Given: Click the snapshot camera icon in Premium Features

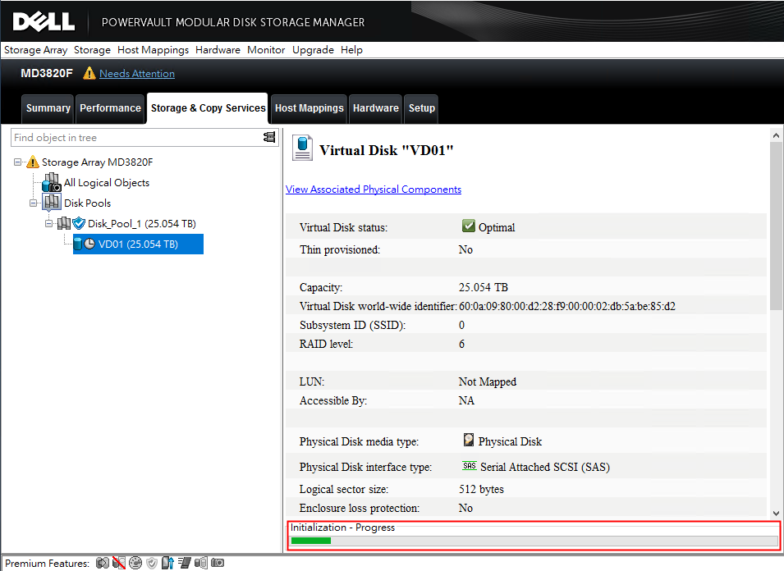Looking at the screenshot, I should click(x=218, y=563).
